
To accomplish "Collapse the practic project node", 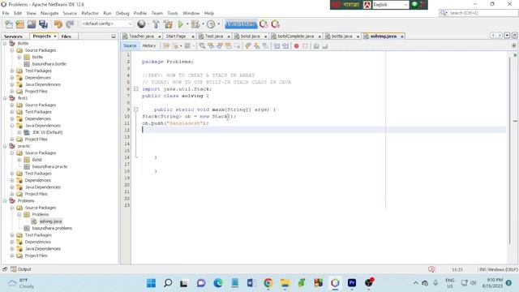I will click(5, 146).
